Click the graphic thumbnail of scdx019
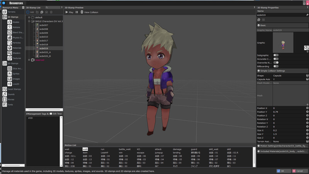The height and width of the screenshot is (174, 309). (x=283, y=43)
